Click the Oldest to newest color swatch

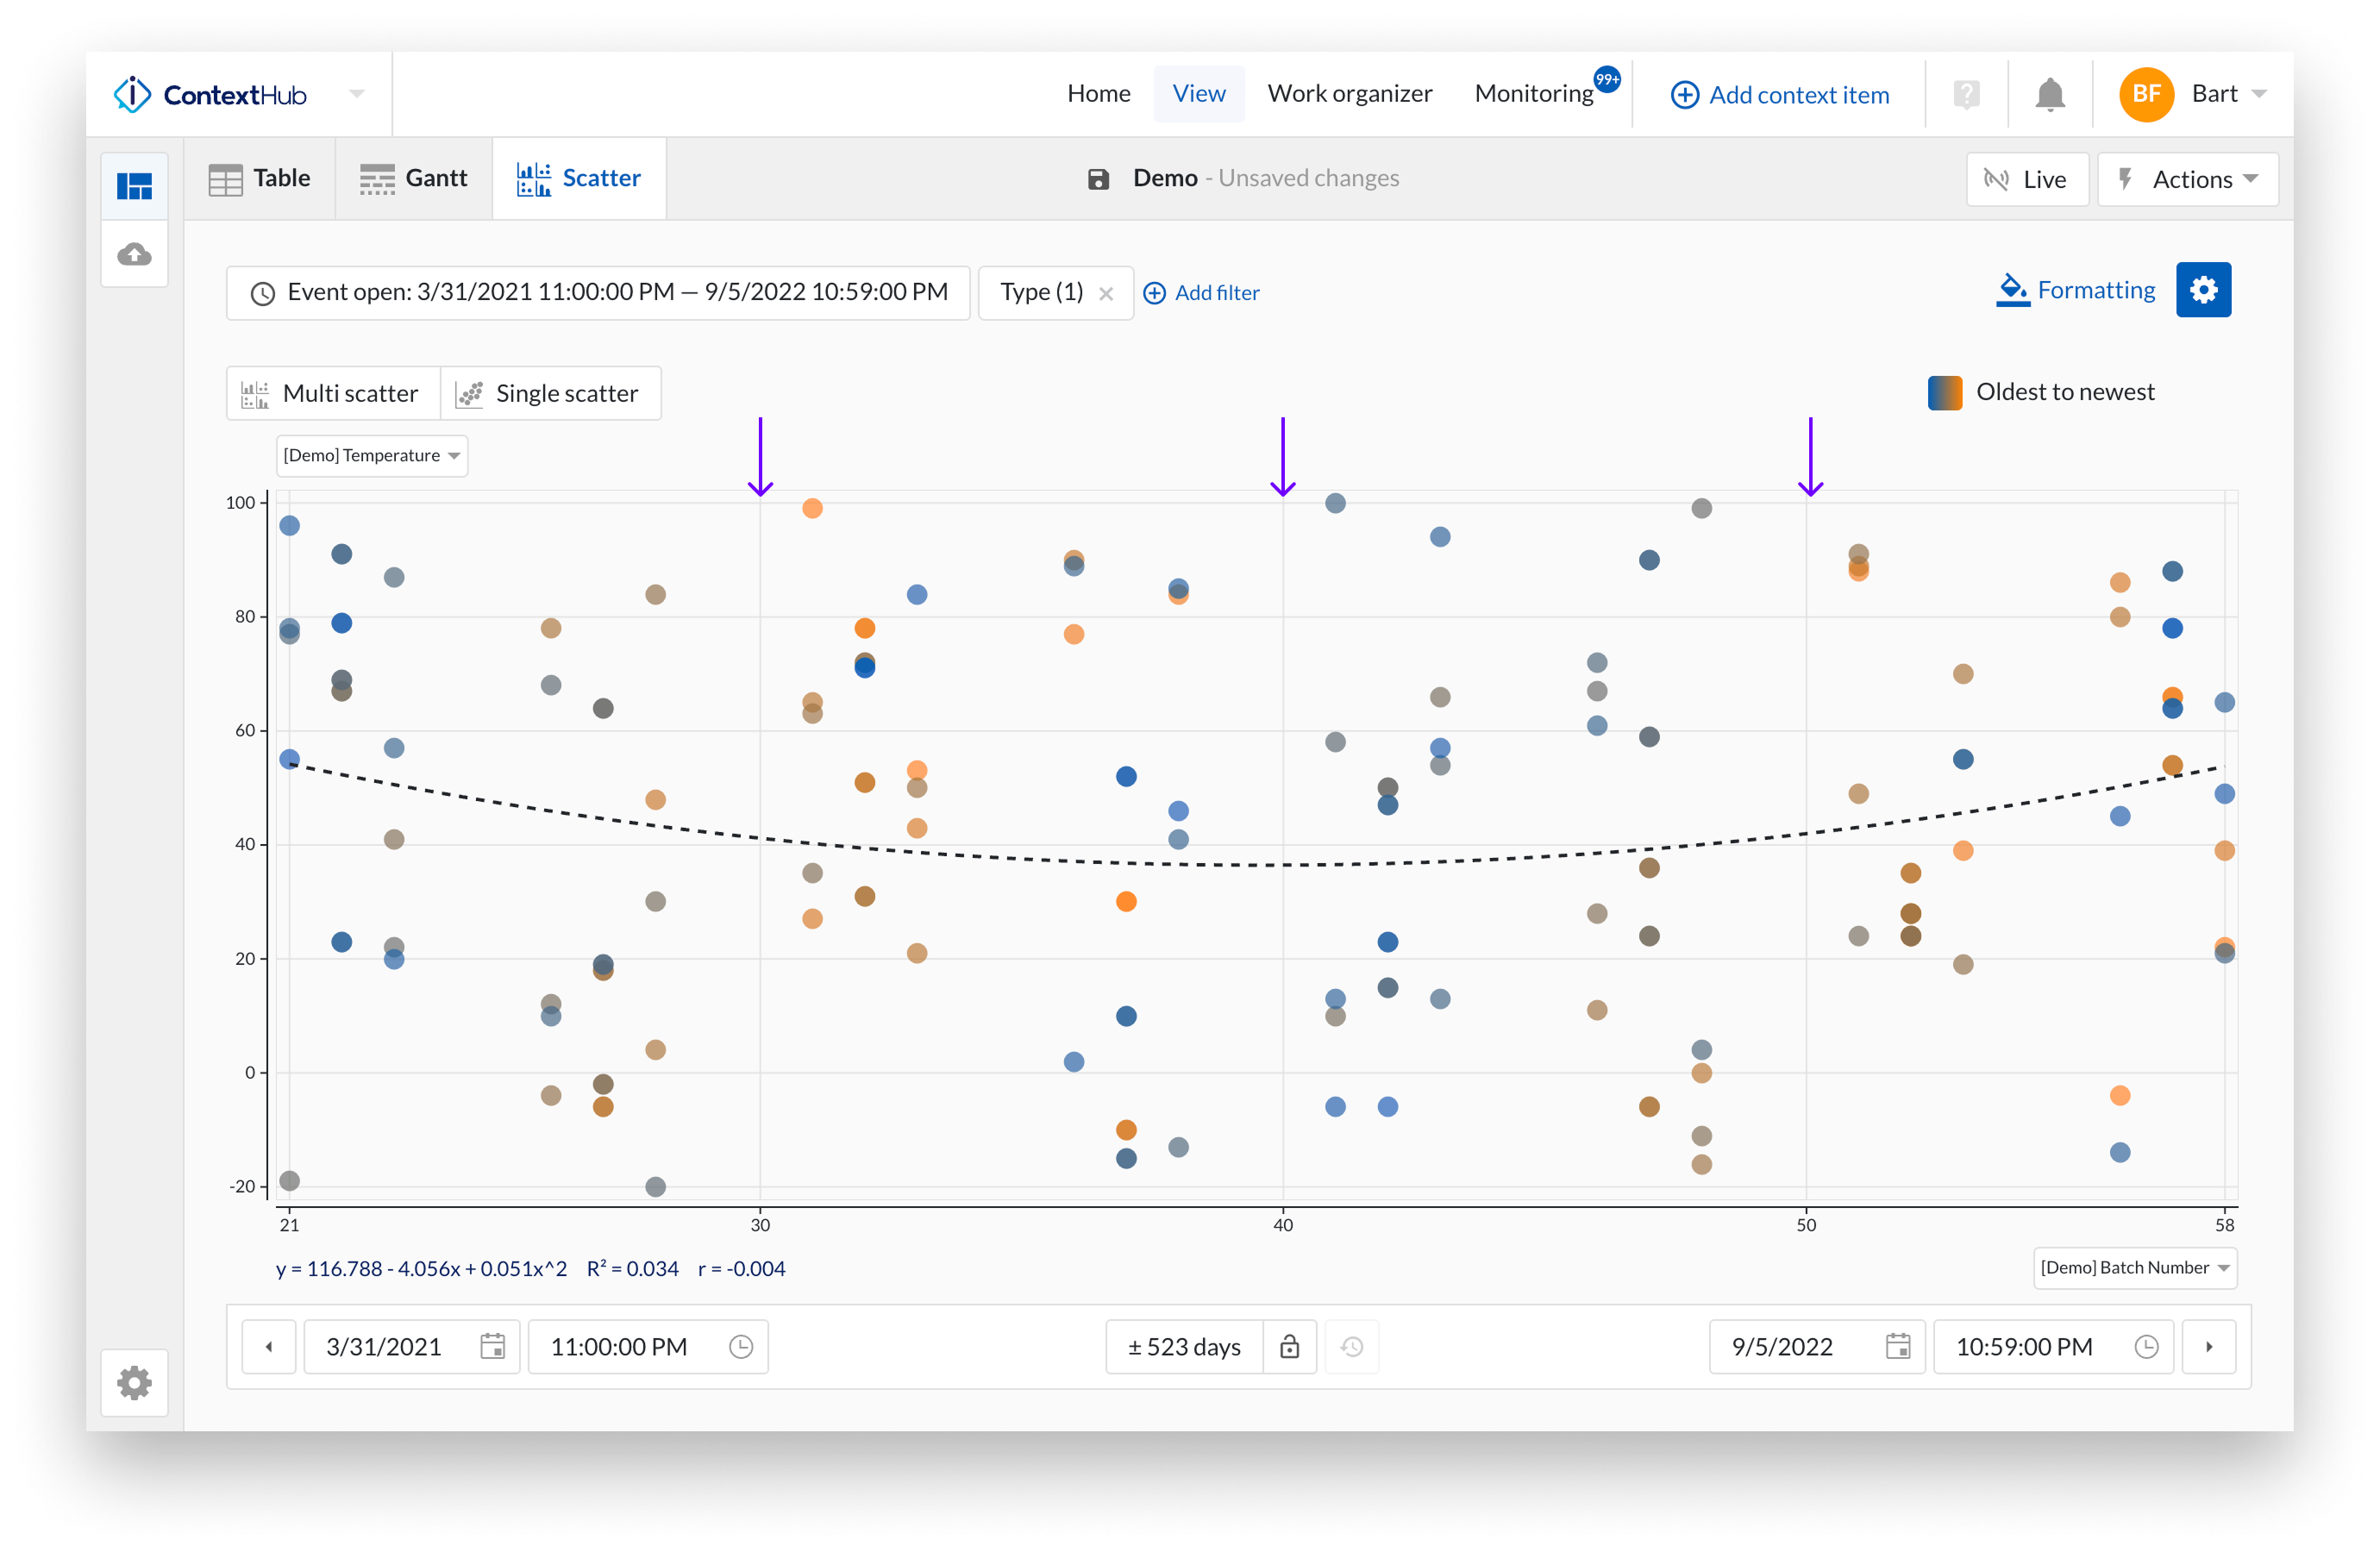[x=1944, y=392]
